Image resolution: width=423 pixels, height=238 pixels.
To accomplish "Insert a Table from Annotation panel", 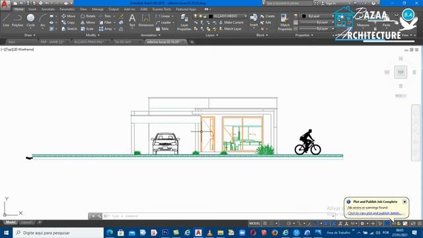I will click(x=162, y=28).
